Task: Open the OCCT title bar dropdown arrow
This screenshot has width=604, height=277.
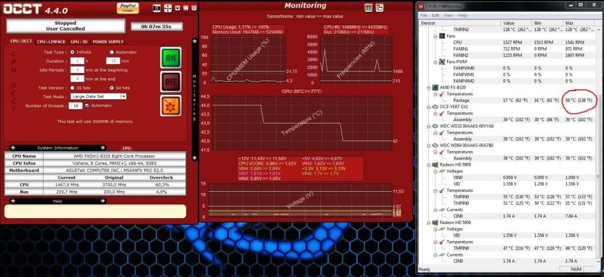Action: point(178,8)
